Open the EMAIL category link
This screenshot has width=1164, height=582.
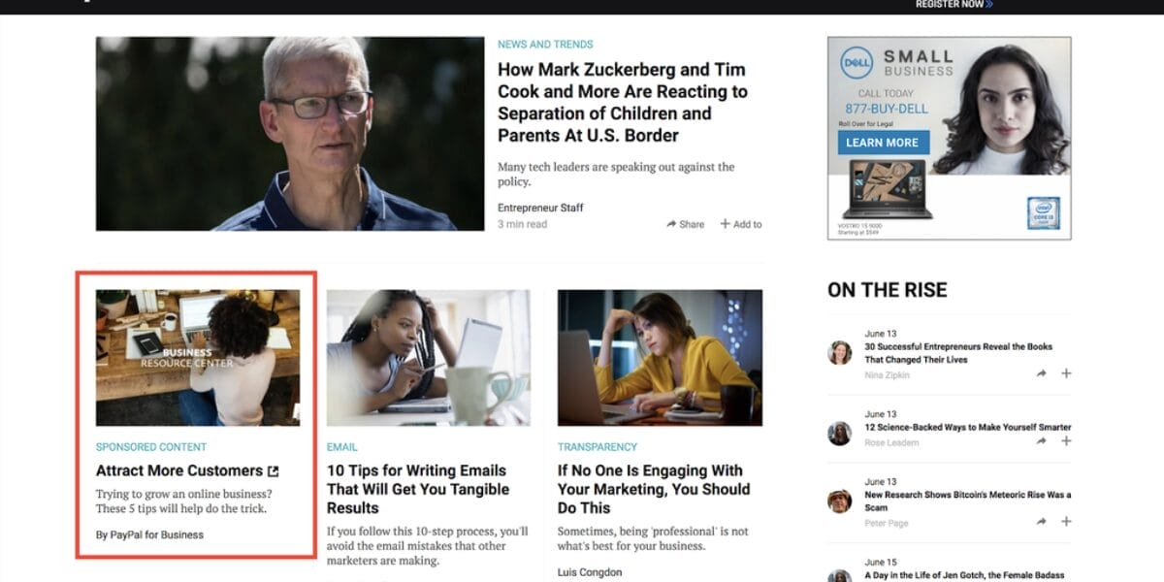tap(341, 447)
